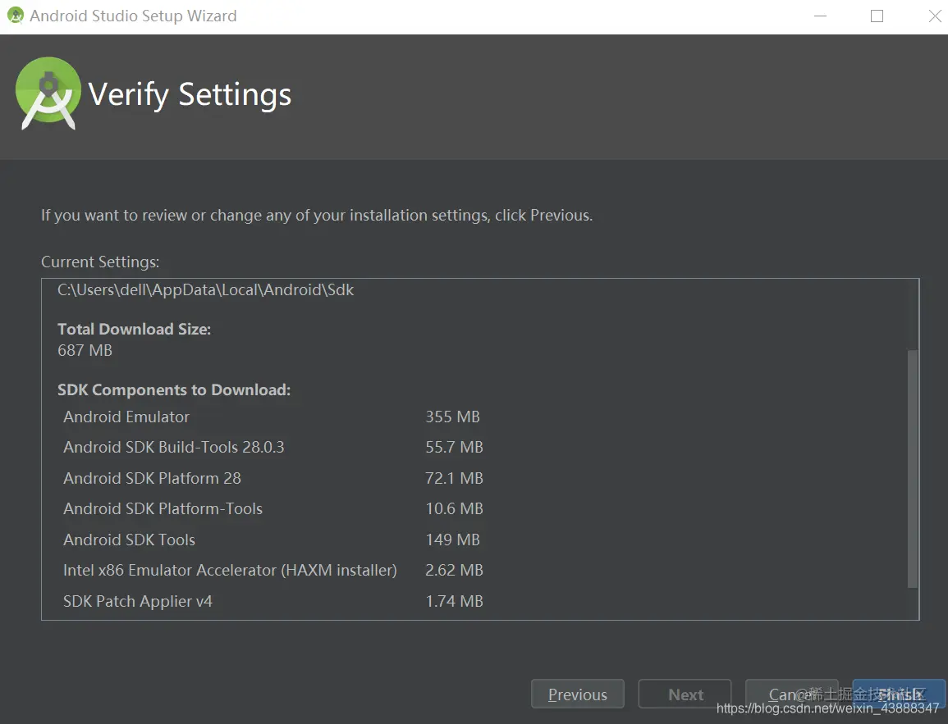This screenshot has height=724, width=948.
Task: Close the Android Studio Setup Wizard window
Action: [x=934, y=16]
